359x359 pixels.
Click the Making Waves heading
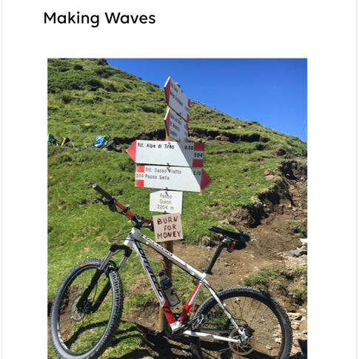(99, 19)
